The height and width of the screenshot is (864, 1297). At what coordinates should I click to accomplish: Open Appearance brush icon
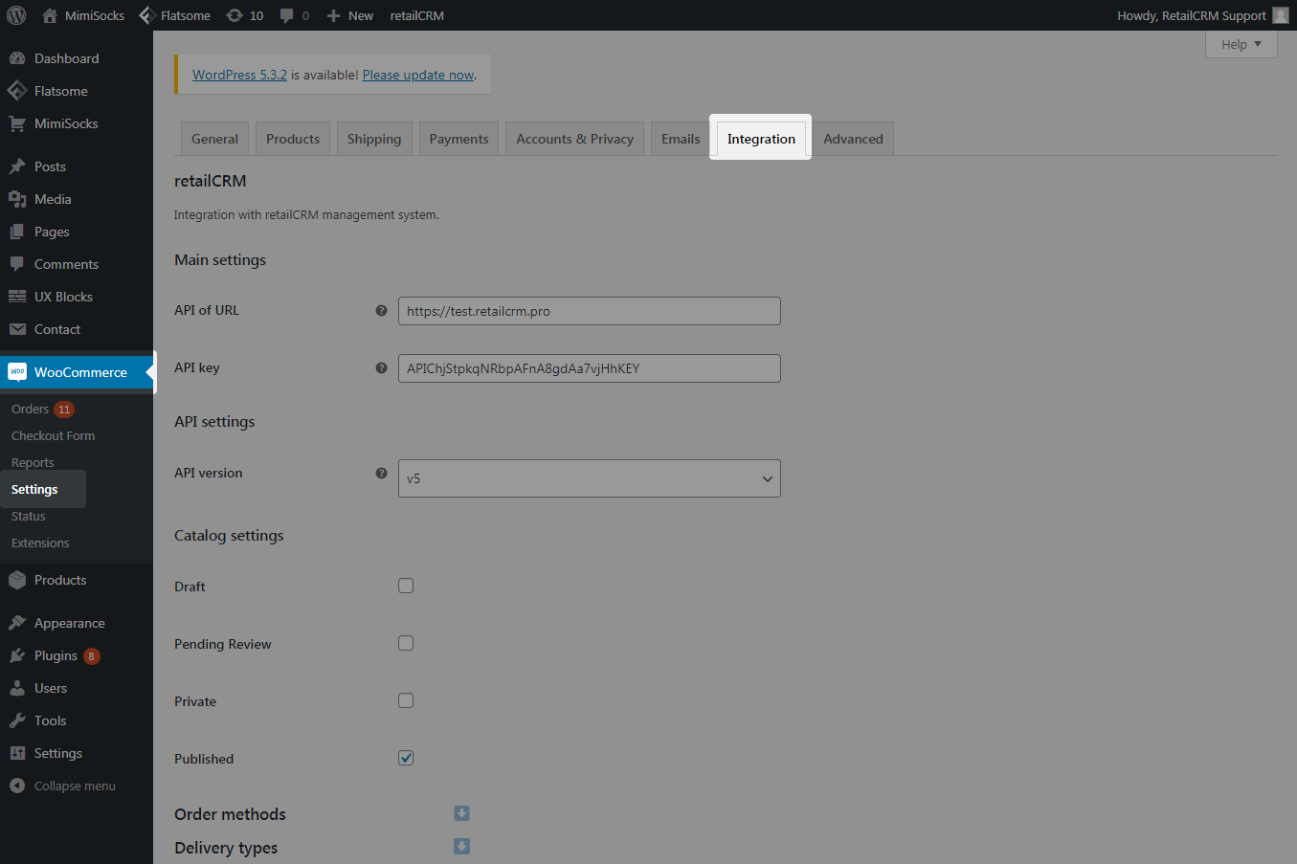pos(17,623)
